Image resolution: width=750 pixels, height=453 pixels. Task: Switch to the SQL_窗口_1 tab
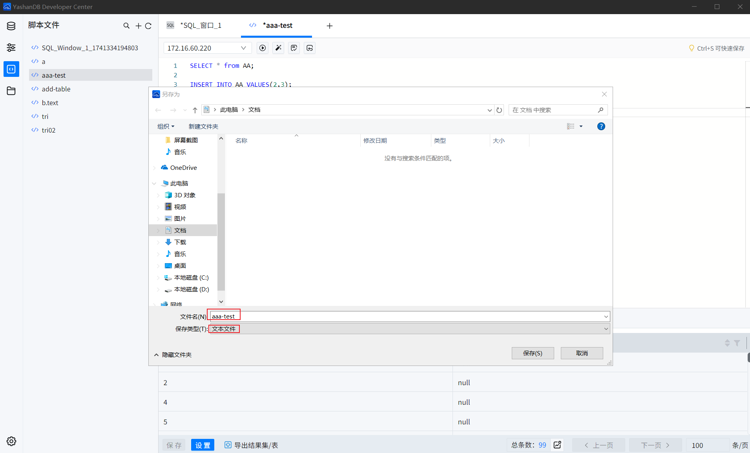coord(200,25)
